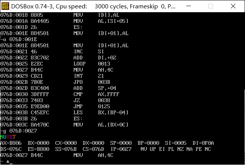The height and width of the screenshot is (165, 245).
Task: Click address 076D:0022 with bytes 83C702
Action: pyautogui.click(x=24, y=58)
